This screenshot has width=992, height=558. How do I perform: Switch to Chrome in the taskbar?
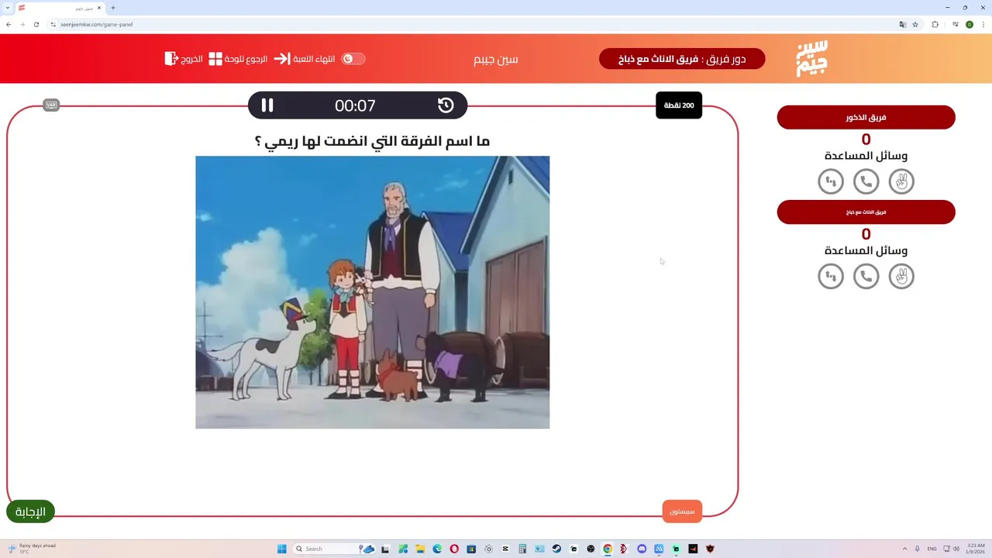point(607,549)
